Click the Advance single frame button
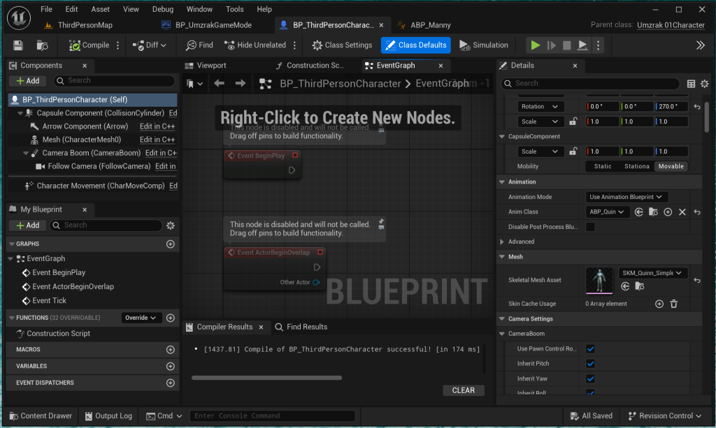This screenshot has height=428, width=716. [551, 45]
